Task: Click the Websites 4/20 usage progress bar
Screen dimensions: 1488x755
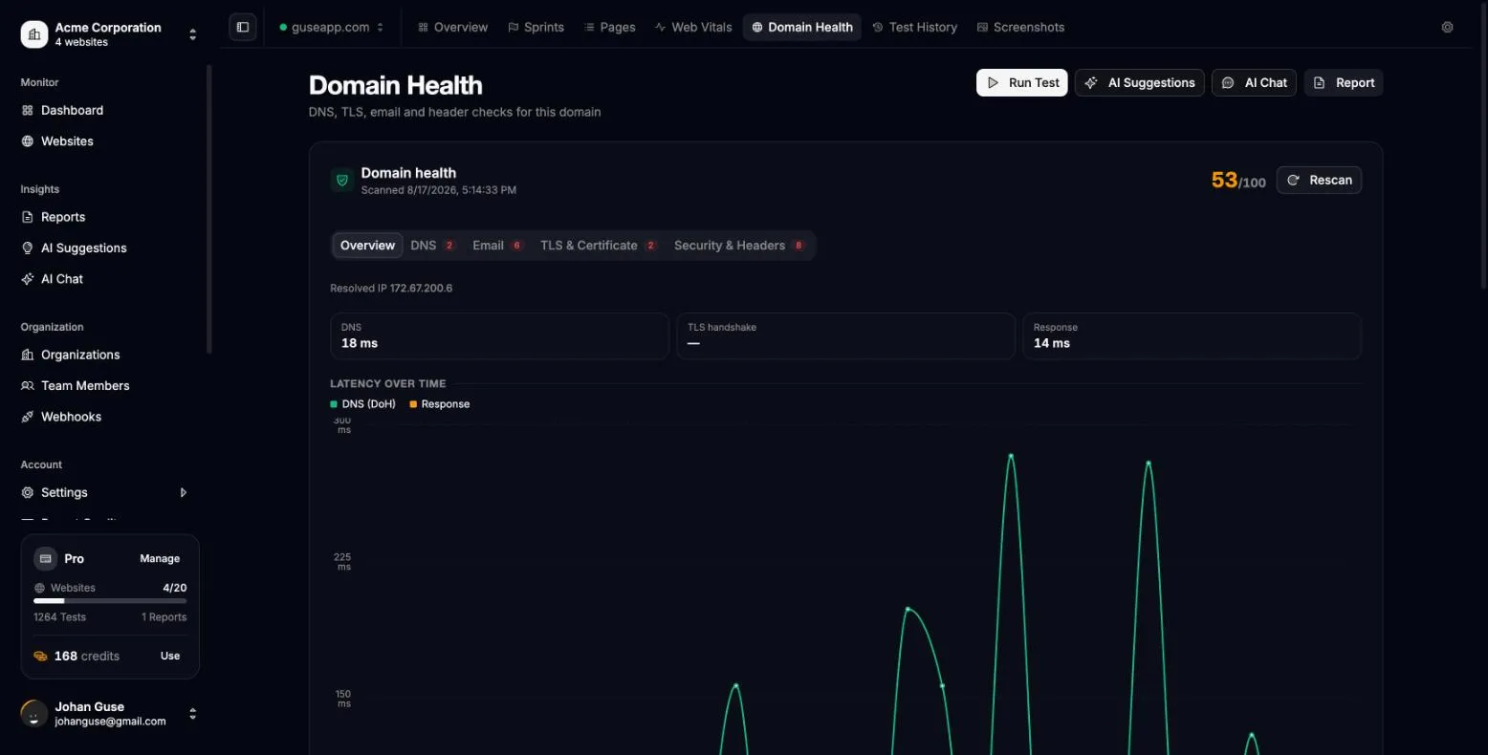Action: coord(110,601)
